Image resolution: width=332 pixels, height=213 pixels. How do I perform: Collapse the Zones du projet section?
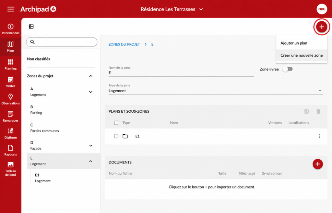91,76
